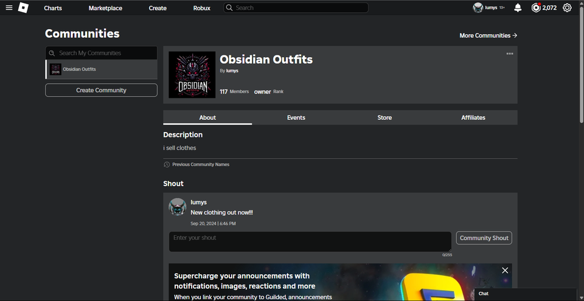584x301 pixels.
Task: Close the Guilded promotion banner
Action: coord(505,271)
